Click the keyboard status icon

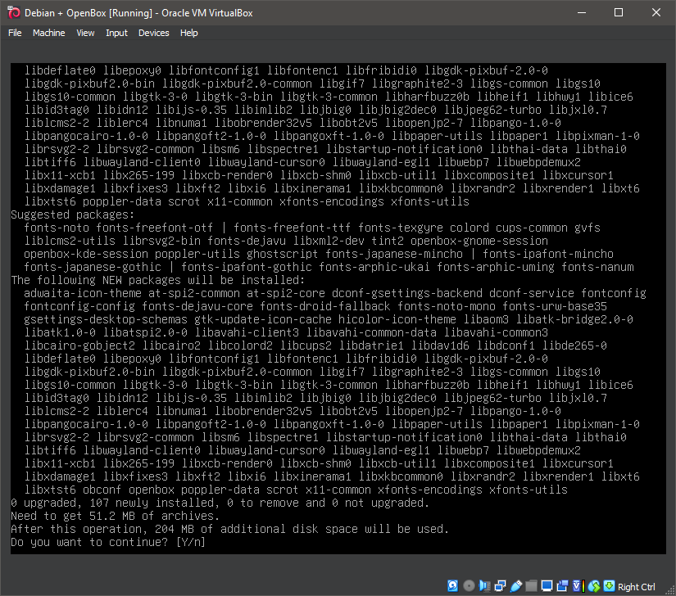pos(609,585)
